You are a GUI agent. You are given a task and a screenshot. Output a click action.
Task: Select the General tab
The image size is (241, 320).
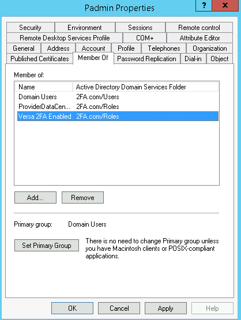[x=24, y=48]
